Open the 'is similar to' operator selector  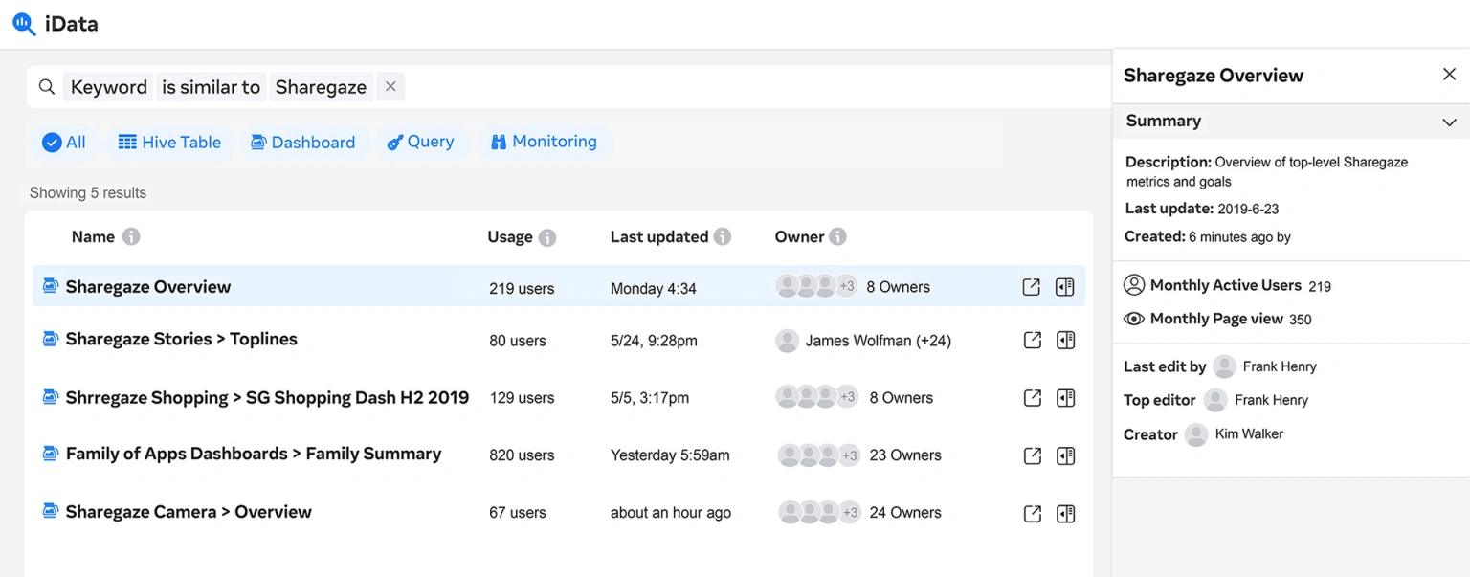click(211, 87)
